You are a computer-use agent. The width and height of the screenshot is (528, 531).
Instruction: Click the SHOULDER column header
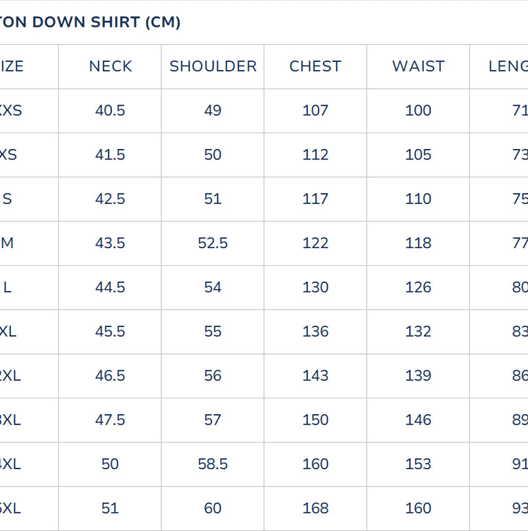pyautogui.click(x=213, y=67)
